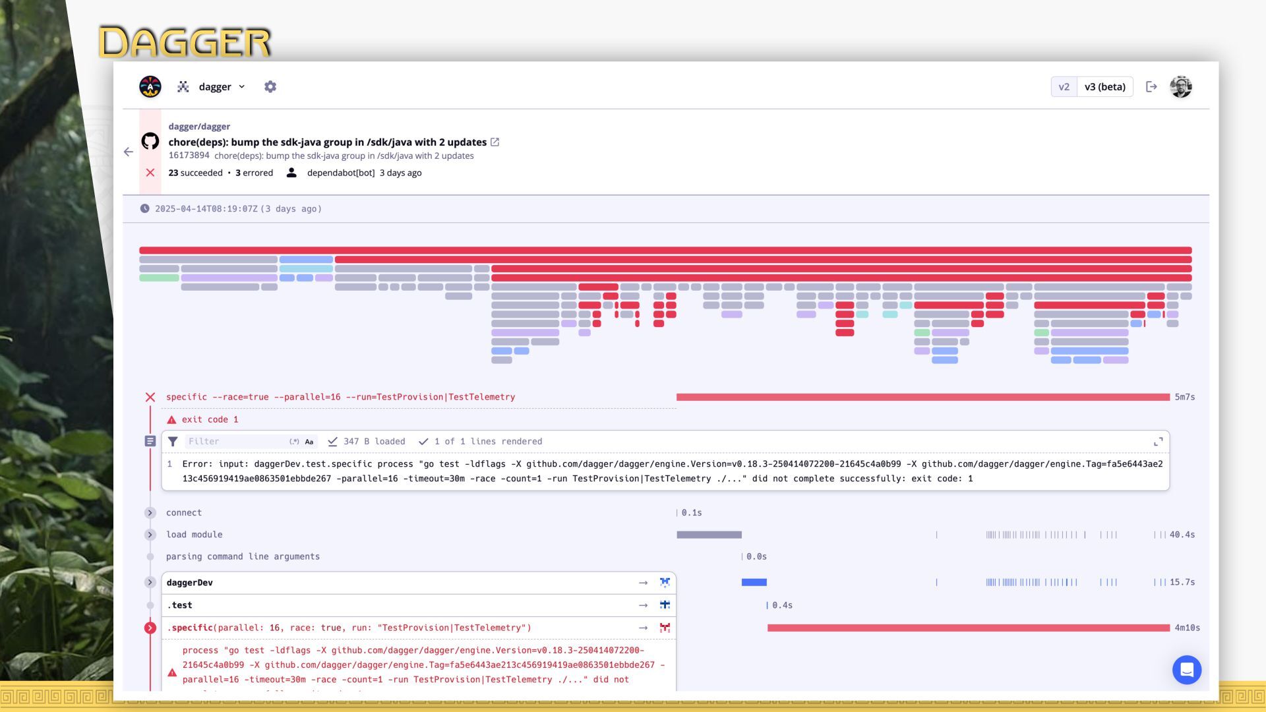This screenshot has height=712, width=1266.
Task: Expand log panel to fullscreen
Action: pos(1158,442)
